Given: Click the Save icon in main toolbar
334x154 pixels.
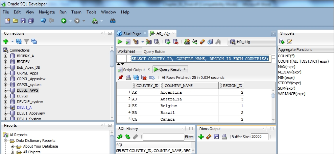Looking at the screenshot, I should tap(23, 21).
